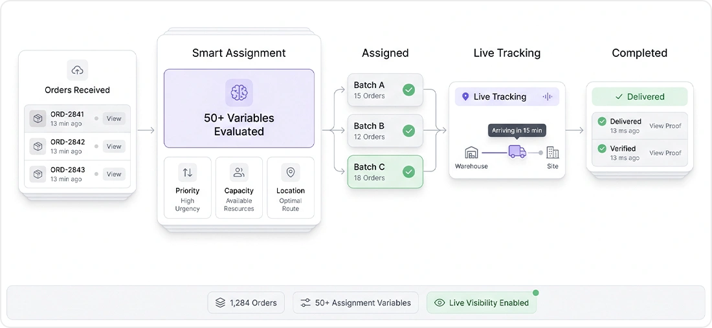Viewport: 712px width, 328px height.
Task: Click the 50+ Assignment Variables chip
Action: pyautogui.click(x=355, y=303)
